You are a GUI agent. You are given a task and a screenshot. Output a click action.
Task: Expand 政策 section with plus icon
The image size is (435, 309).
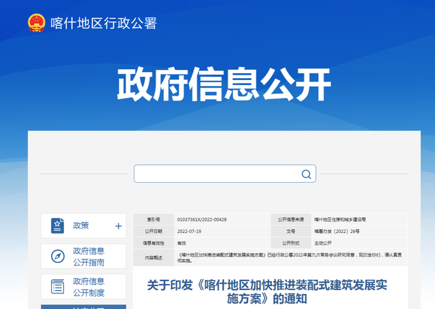118,226
